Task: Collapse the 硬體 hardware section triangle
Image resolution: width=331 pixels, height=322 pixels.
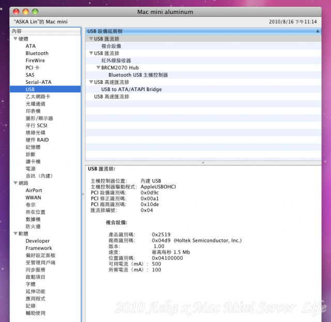Action: [16, 39]
